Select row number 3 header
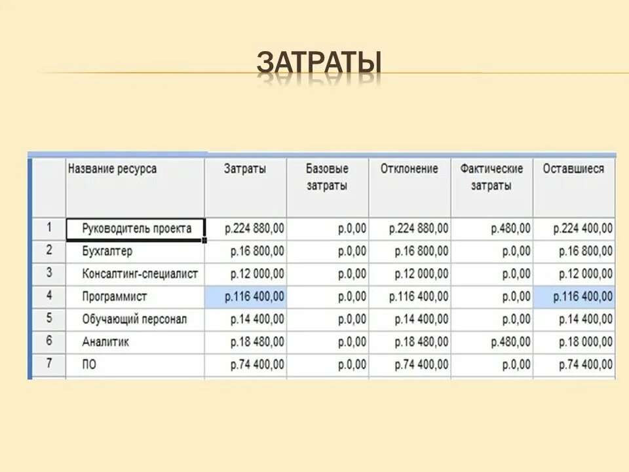 (48, 275)
